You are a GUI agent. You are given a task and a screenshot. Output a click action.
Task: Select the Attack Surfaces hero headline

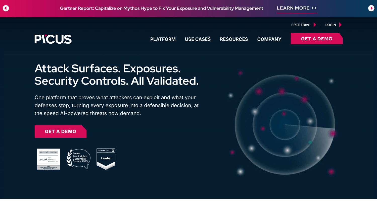pyautogui.click(x=117, y=75)
